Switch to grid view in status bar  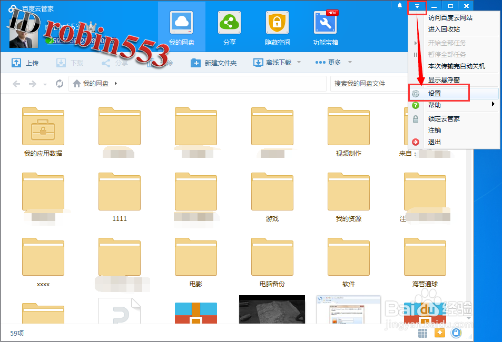[x=422, y=333]
